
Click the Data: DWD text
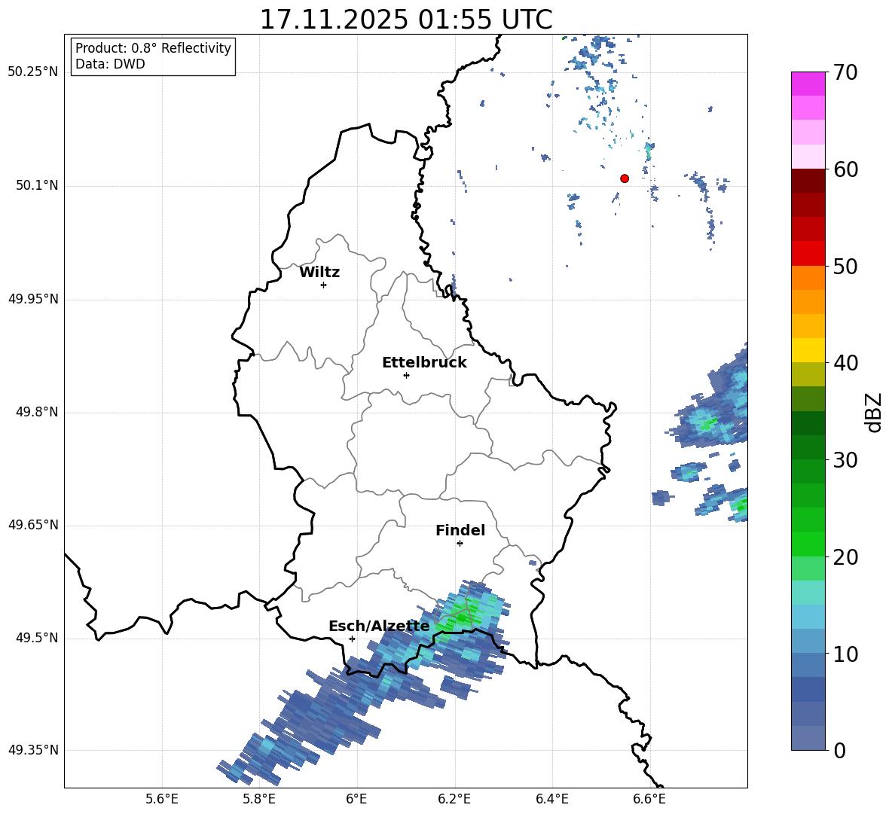[110, 64]
